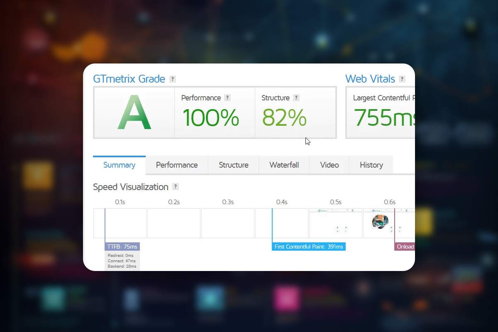
Task: Click the 82% Structure score
Action: tap(284, 117)
